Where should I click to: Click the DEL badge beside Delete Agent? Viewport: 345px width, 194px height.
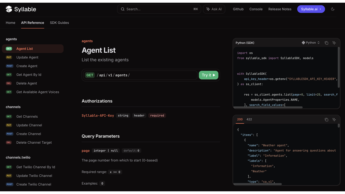(x=9, y=83)
